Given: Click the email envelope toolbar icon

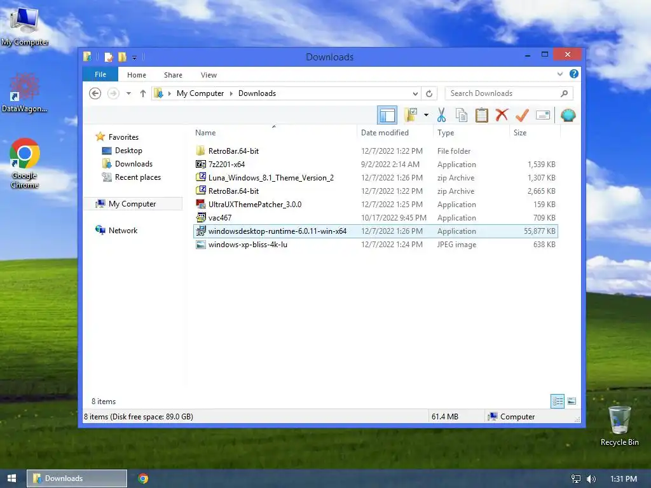Looking at the screenshot, I should pos(543,115).
